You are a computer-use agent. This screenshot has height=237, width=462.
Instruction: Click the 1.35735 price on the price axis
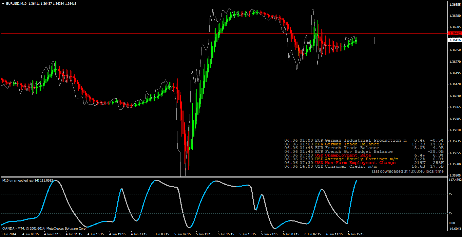454,141
